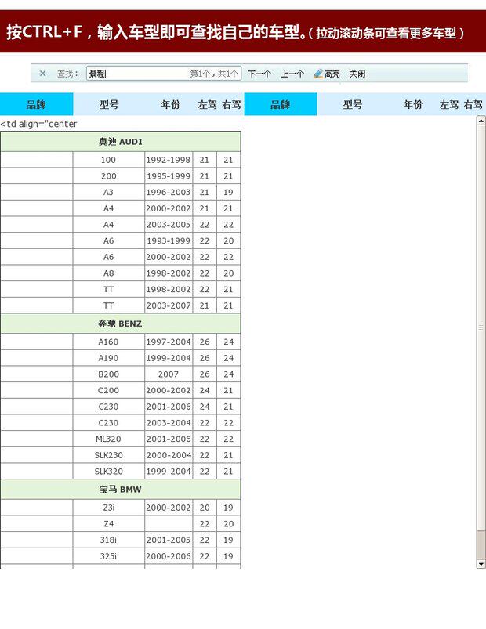Click the year cell 1996-2003
This screenshot has width=486, height=629.
(169, 192)
